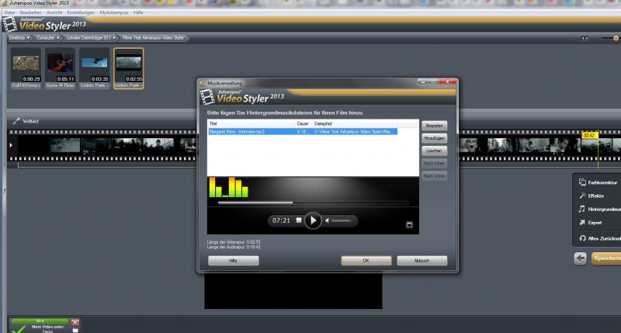Click the Hinzufügen button
The height and width of the screenshot is (333, 621).
434,138
